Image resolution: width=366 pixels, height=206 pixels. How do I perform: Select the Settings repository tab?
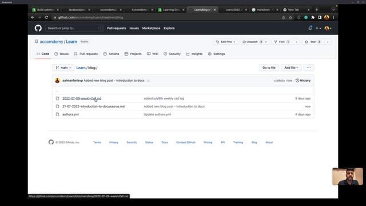(x=217, y=54)
